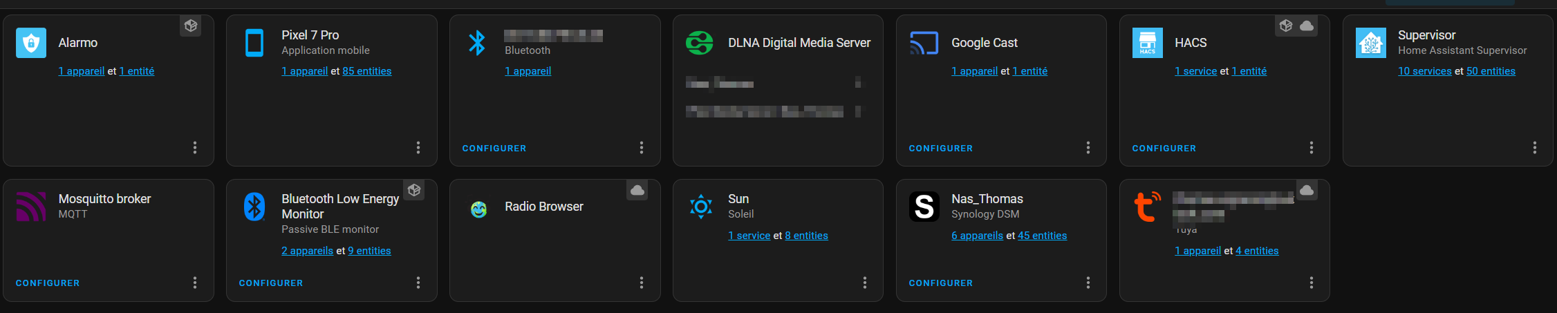Open the HACS card three-dot menu
The height and width of the screenshot is (313, 1557).
pos(1312,148)
